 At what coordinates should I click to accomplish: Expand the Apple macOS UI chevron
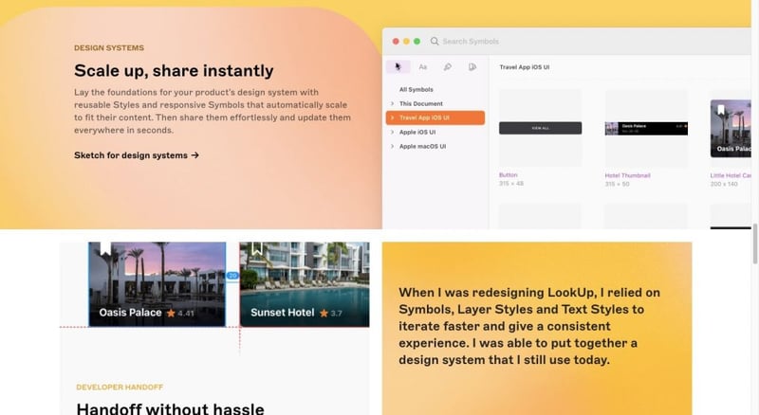coord(392,146)
